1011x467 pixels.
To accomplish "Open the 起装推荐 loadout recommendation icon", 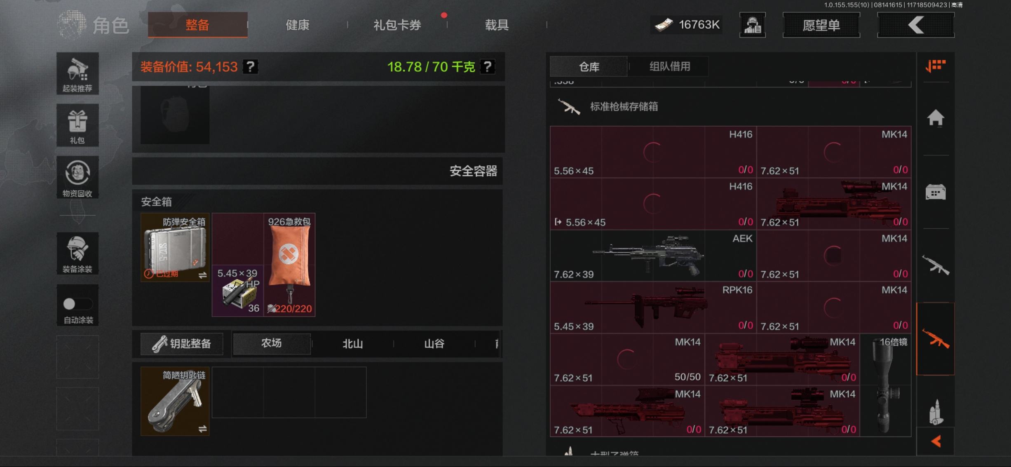I will (x=77, y=74).
